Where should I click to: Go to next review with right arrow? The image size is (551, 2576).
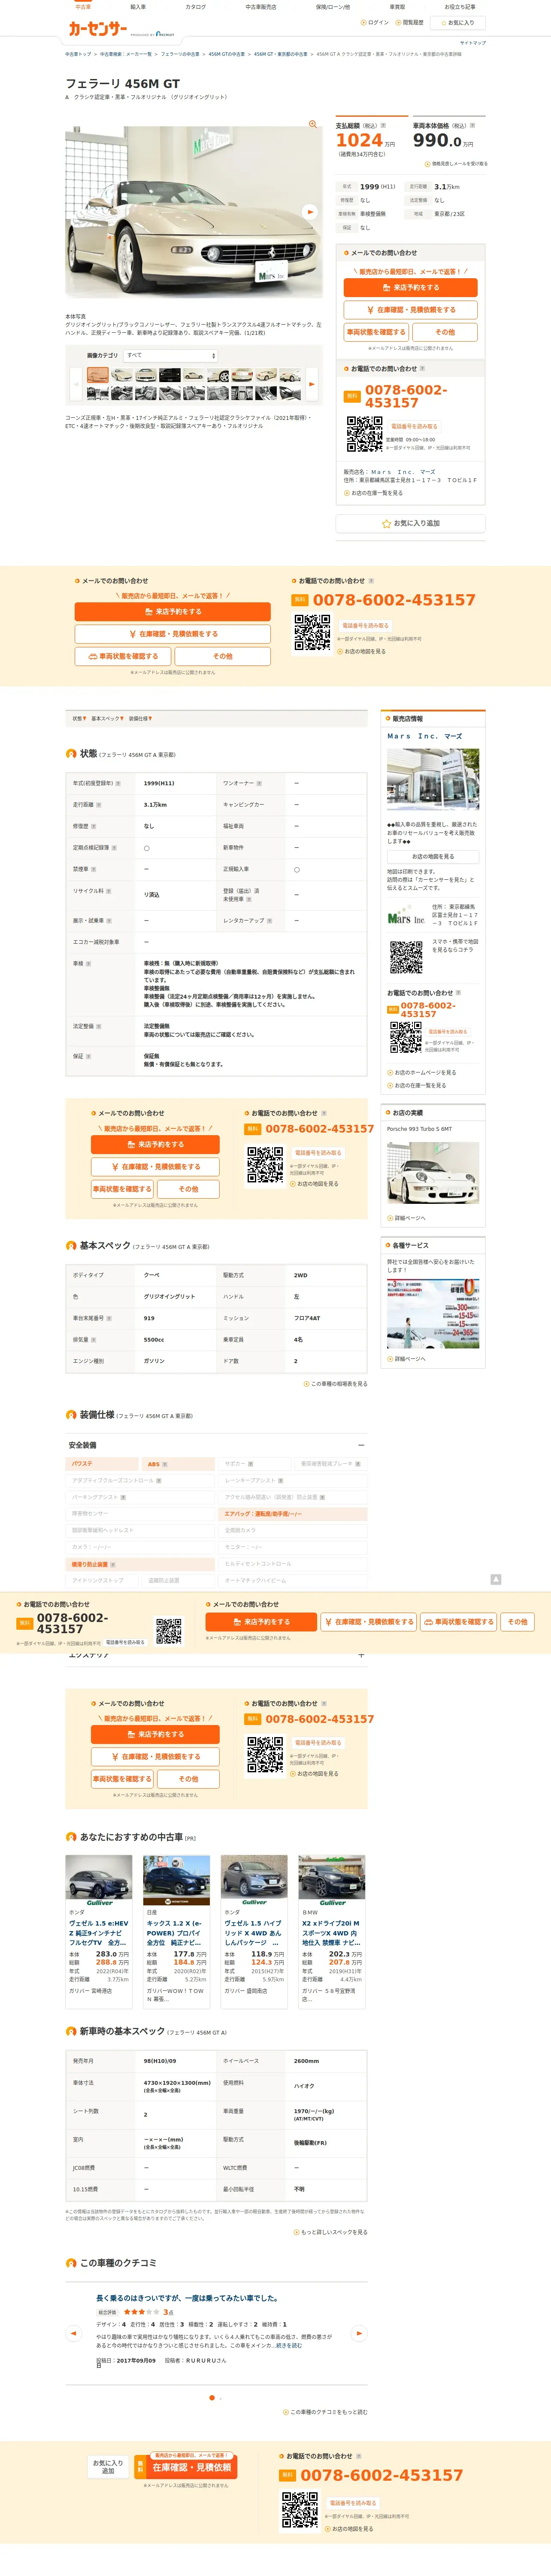[359, 2334]
